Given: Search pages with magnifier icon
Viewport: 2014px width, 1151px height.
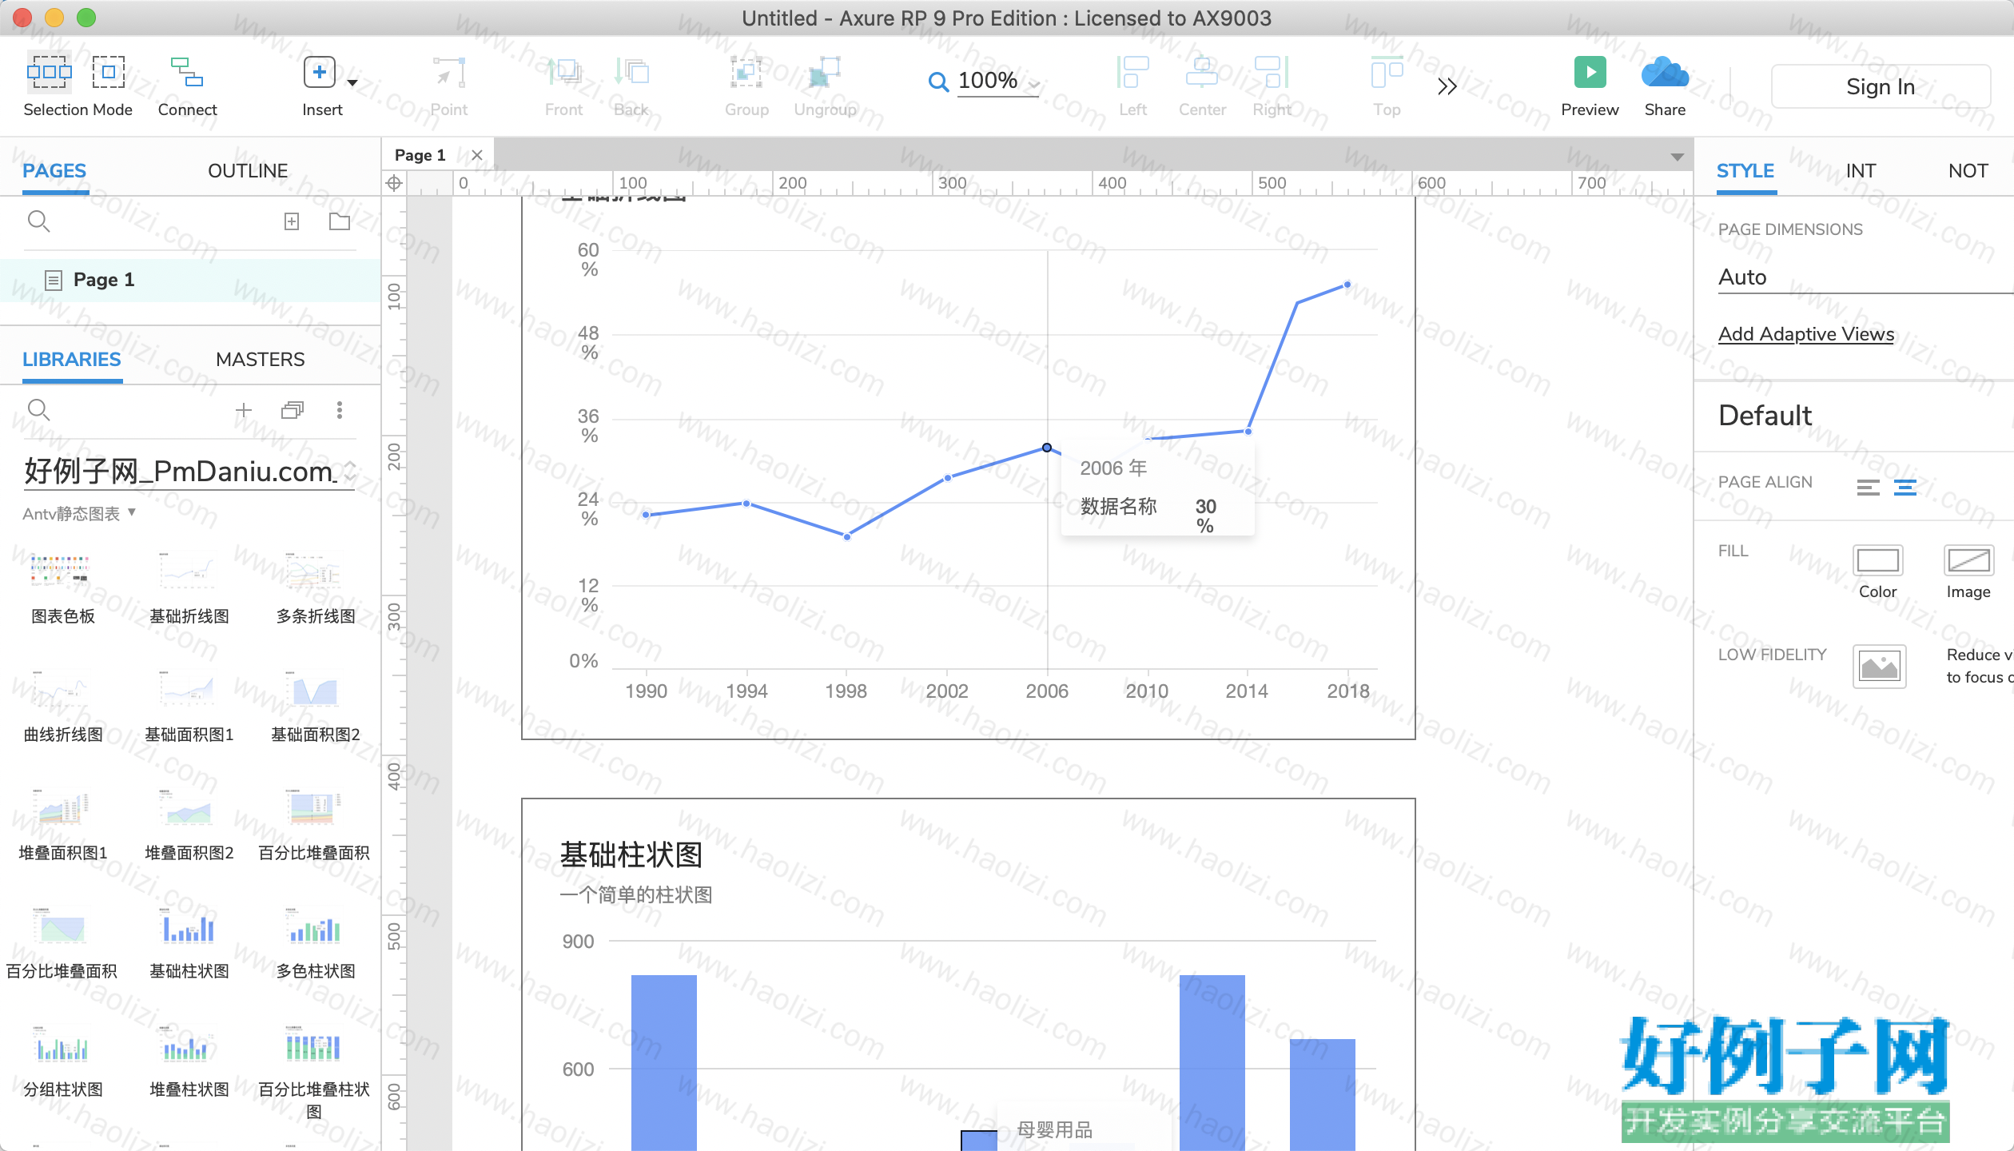Looking at the screenshot, I should pos(38,221).
